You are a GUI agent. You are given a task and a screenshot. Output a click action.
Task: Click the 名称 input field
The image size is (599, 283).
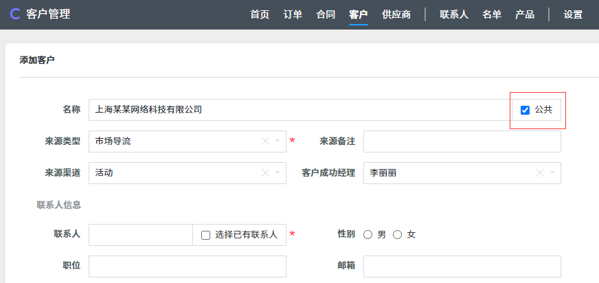(x=299, y=110)
